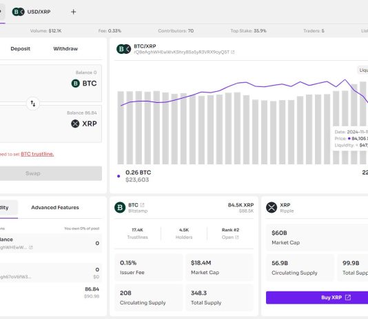Click the Volume $12.1K statistic
Screen dimensions: 368x319
(x=45, y=31)
